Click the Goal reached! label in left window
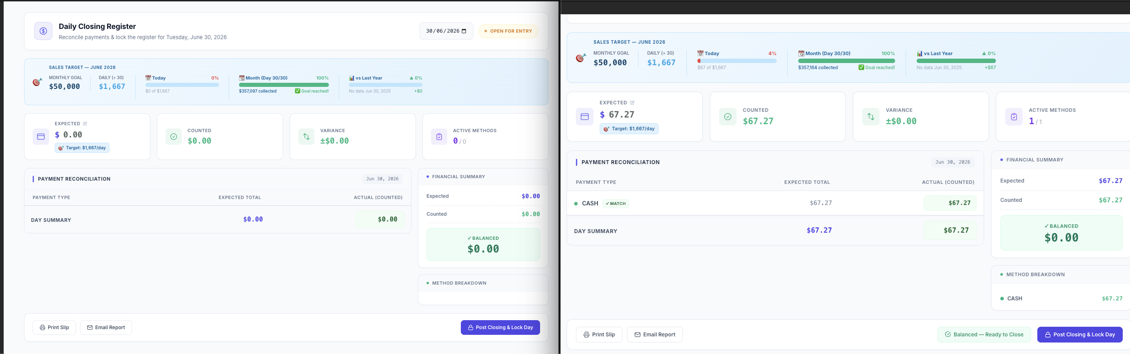The width and height of the screenshot is (1130, 354). point(312,91)
